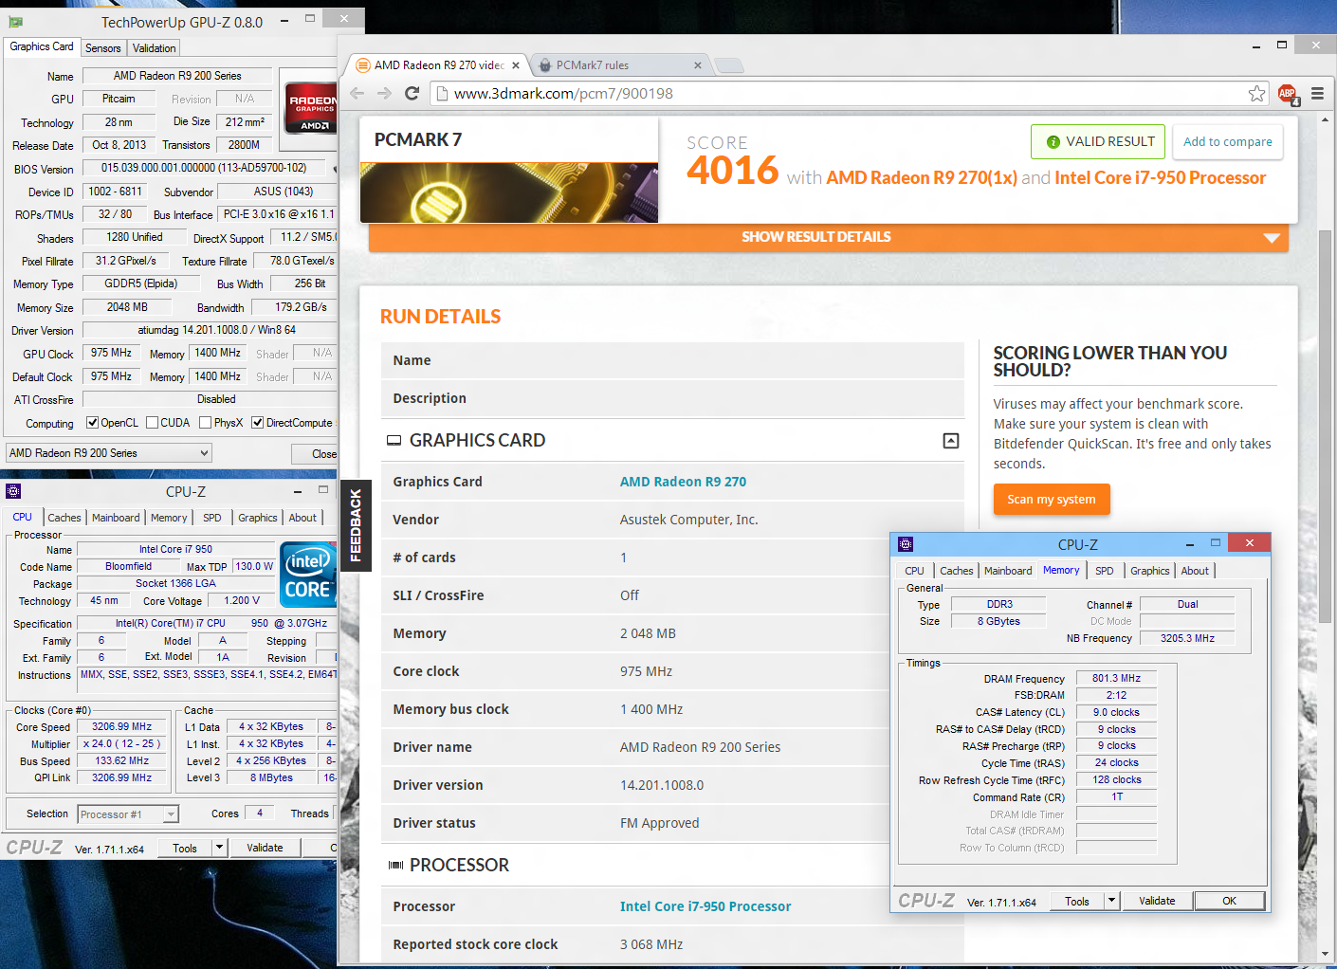The width and height of the screenshot is (1337, 969).
Task: Bookmark page with the star icon
Action: click(x=1256, y=93)
